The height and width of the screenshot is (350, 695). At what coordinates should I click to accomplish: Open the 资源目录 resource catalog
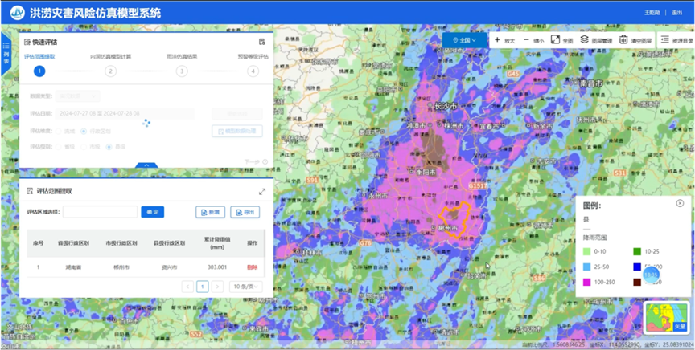(x=676, y=40)
